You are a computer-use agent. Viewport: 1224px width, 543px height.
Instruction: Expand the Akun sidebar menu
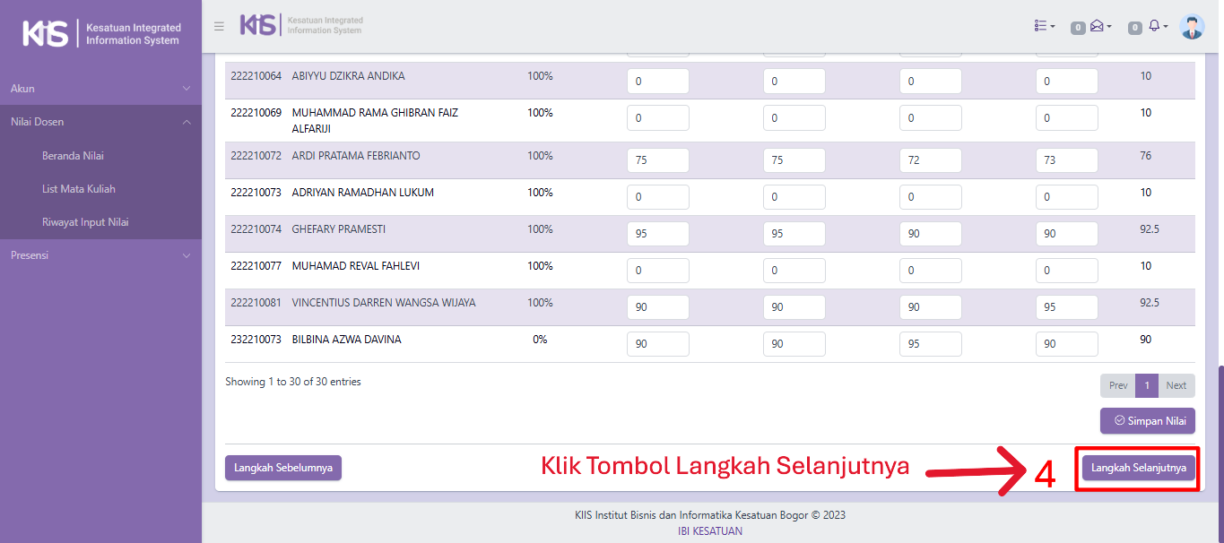pyautogui.click(x=100, y=89)
